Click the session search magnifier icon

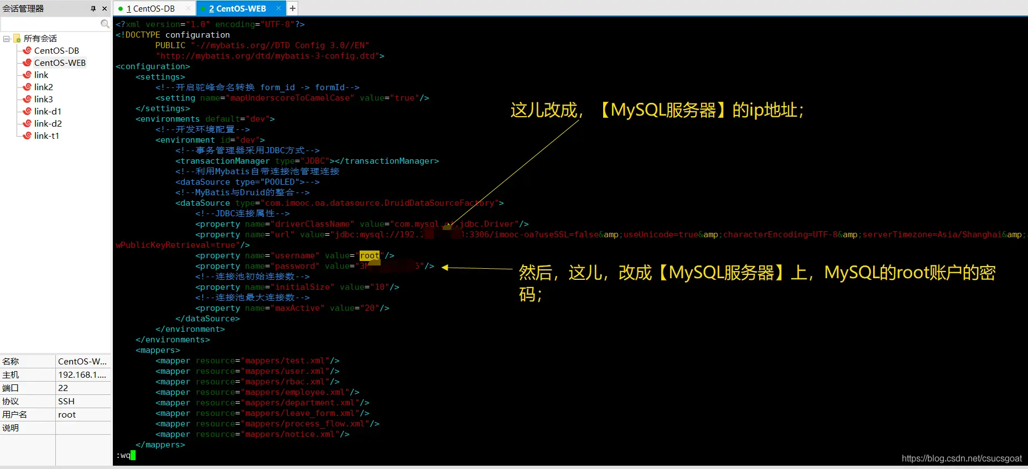coord(105,24)
